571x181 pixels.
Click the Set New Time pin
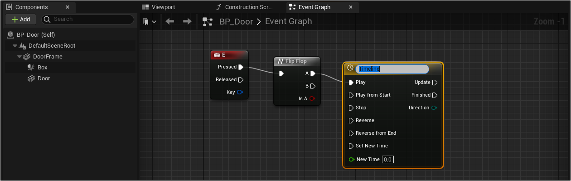[351, 146]
